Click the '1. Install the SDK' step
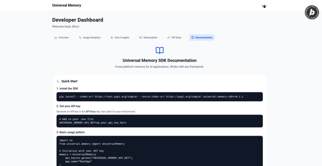322x166 pixels. 67,89
